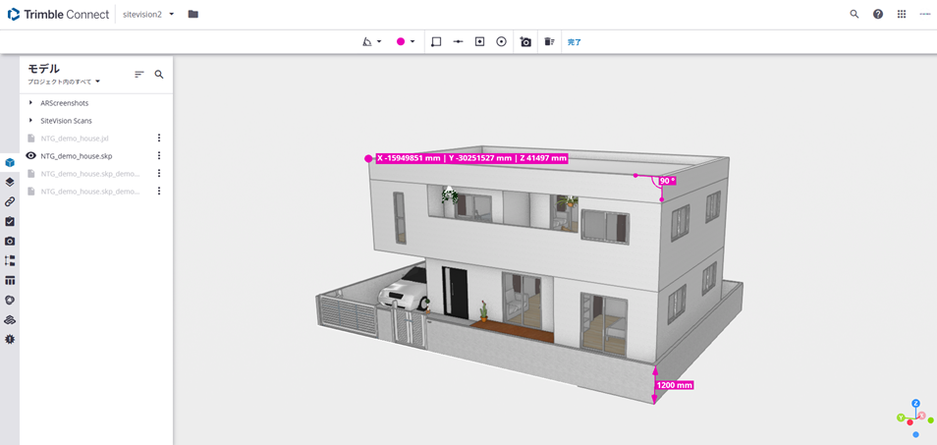Snap view to X axis on gizmo
This screenshot has height=445, width=937.
(922, 416)
